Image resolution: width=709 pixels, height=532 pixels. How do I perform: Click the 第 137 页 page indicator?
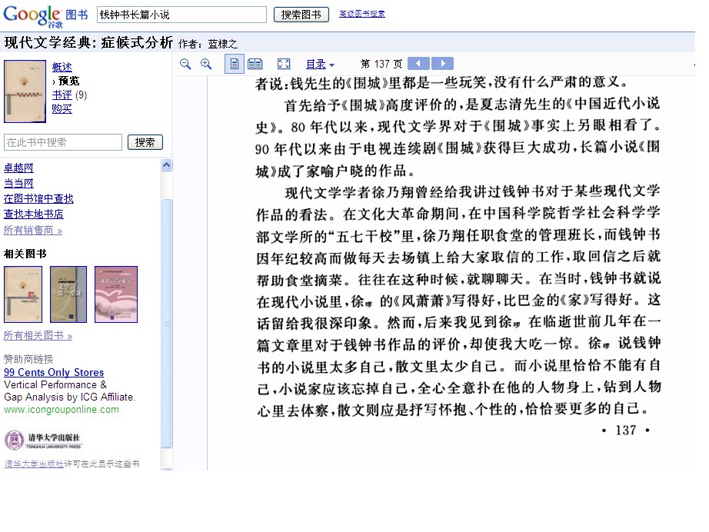point(381,64)
